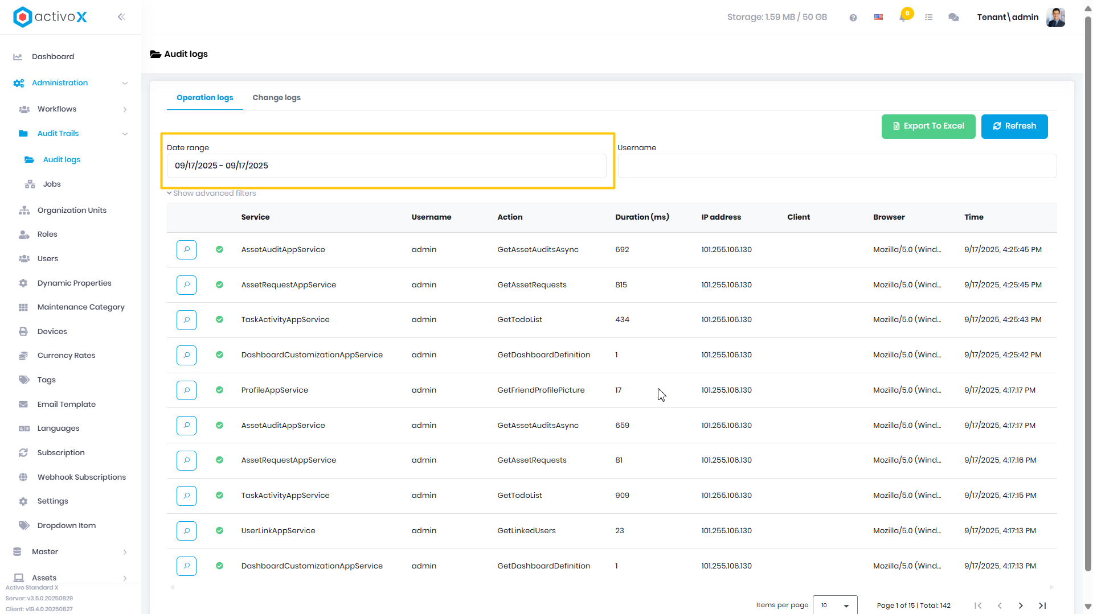The height and width of the screenshot is (614, 1093).
Task: View details of TaskActivityAppService 909 ms row
Action: tap(186, 496)
